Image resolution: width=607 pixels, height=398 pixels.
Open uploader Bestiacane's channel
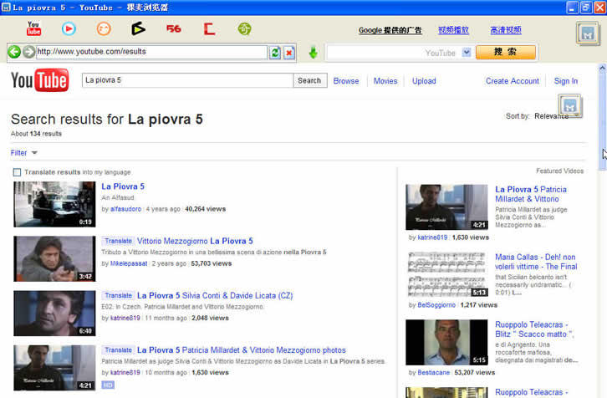[434, 372]
